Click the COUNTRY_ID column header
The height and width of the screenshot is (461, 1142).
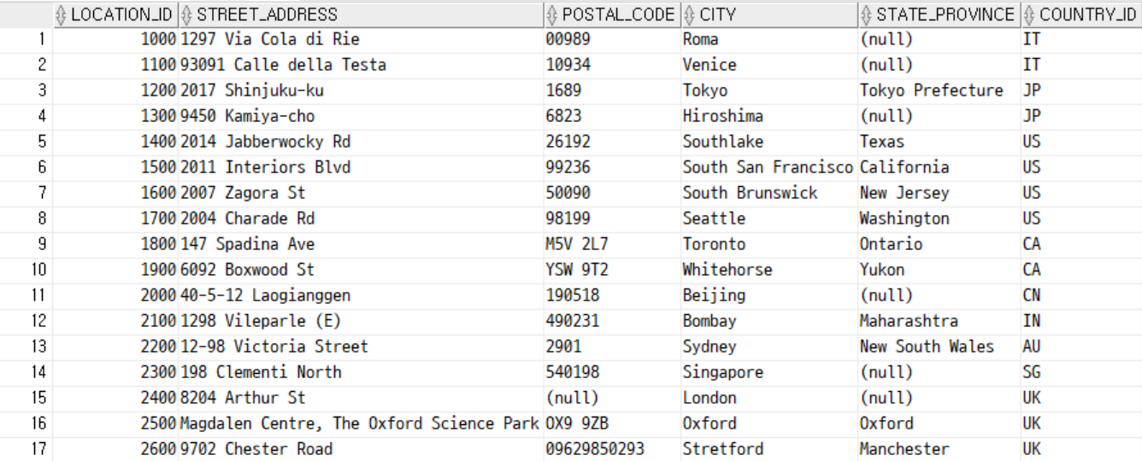[1080, 15]
